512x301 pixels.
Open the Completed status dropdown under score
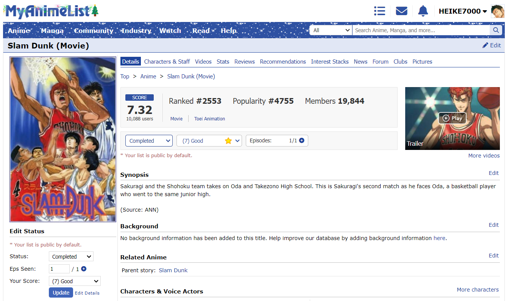tap(149, 141)
